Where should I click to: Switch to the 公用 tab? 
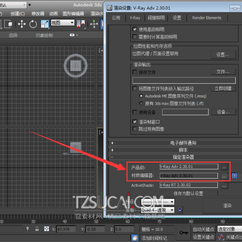[116, 18]
